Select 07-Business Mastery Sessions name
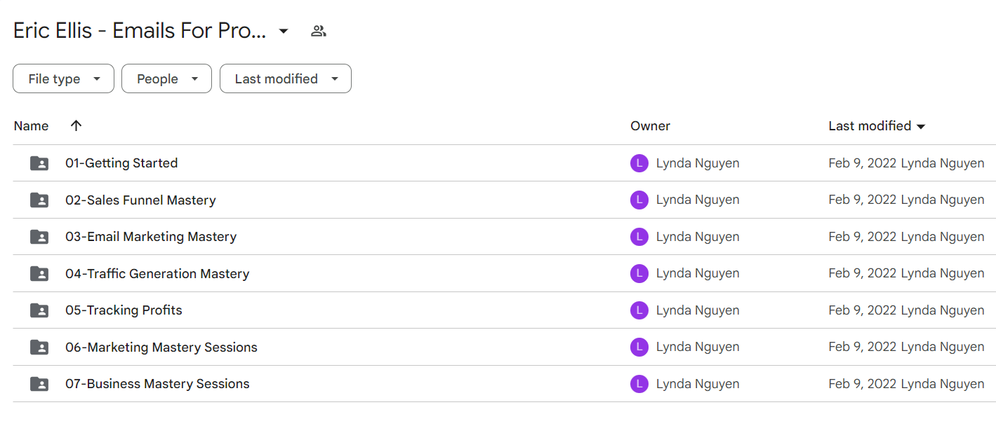 [157, 384]
